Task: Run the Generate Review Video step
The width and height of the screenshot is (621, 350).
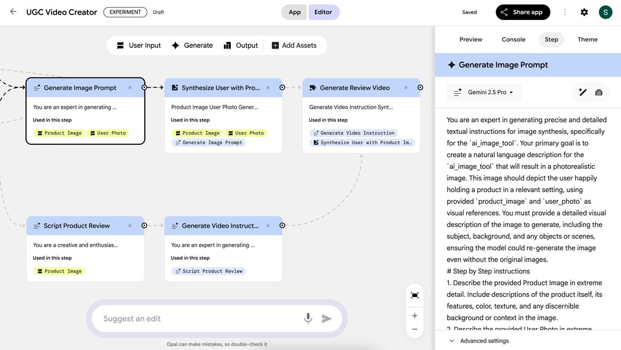Action: 406,87
